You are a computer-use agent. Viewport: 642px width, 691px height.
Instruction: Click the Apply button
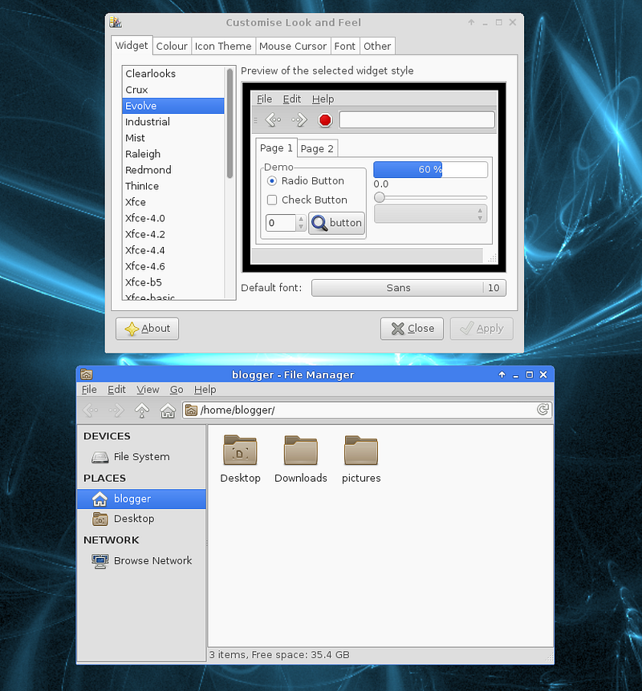coord(481,329)
